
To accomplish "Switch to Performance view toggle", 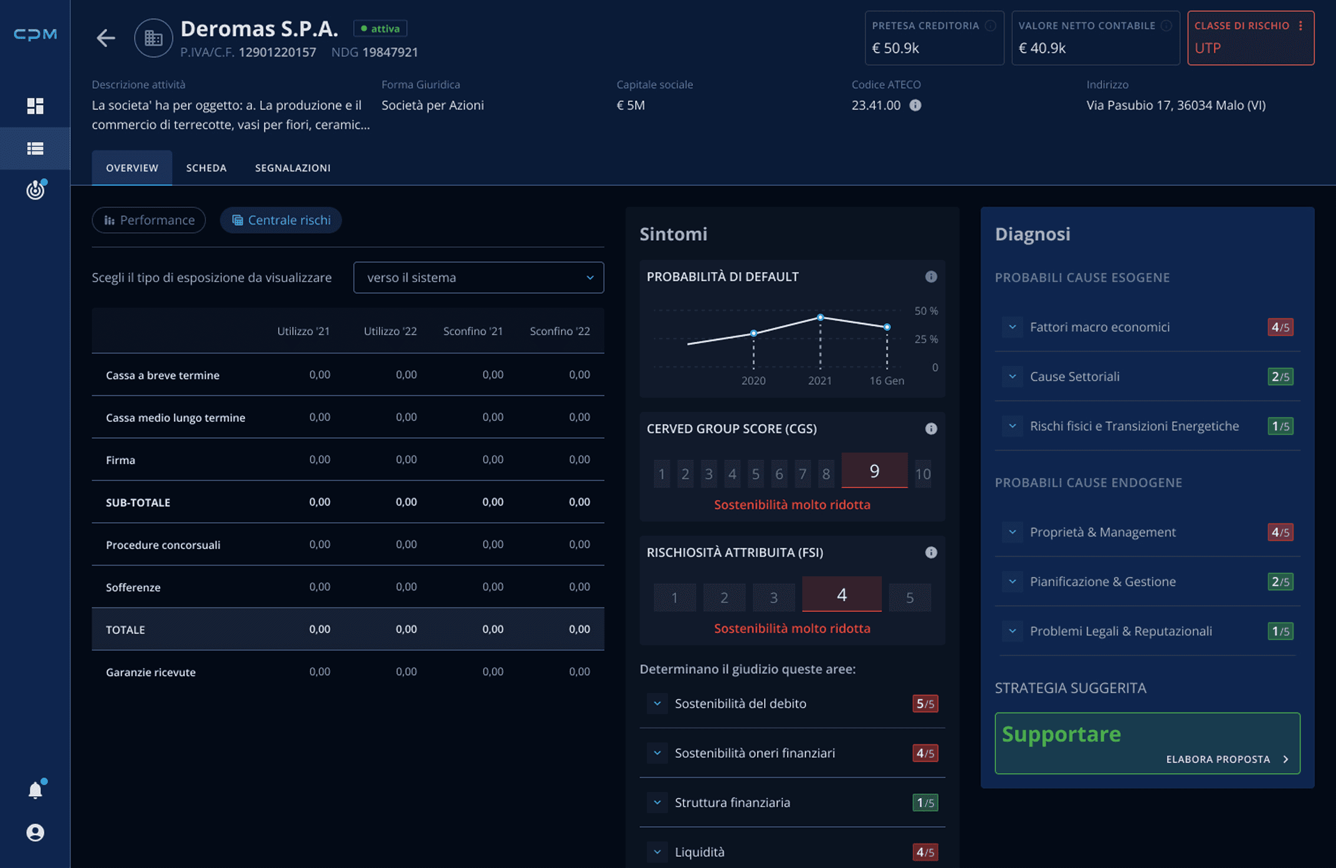I will (149, 220).
